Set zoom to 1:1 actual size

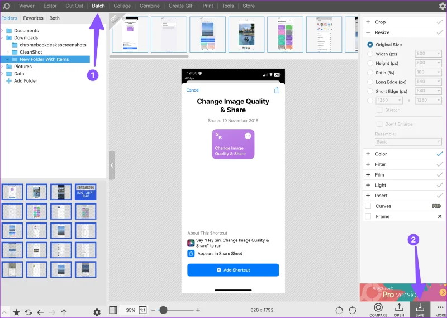pos(142,310)
